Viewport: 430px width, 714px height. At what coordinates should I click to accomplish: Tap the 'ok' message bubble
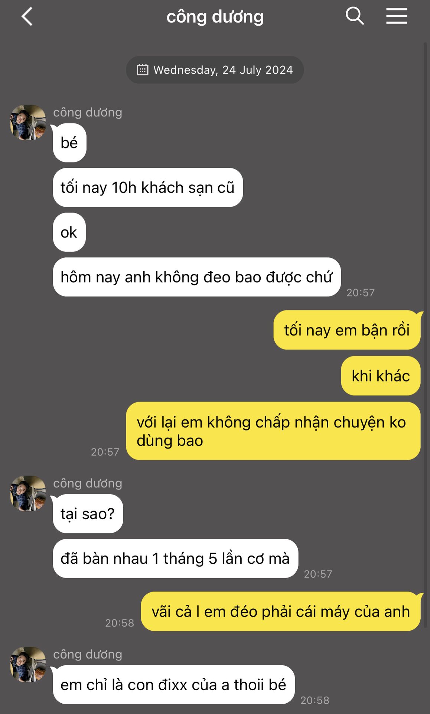[x=69, y=232]
